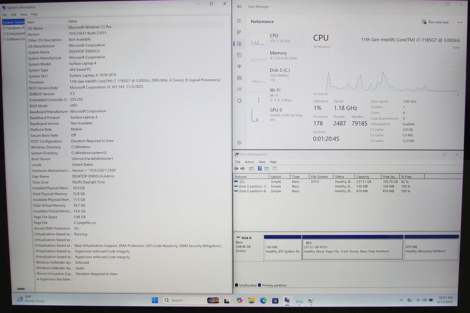The image size is (470, 313).
Task: Select Memory in performance list
Action: coord(276,56)
